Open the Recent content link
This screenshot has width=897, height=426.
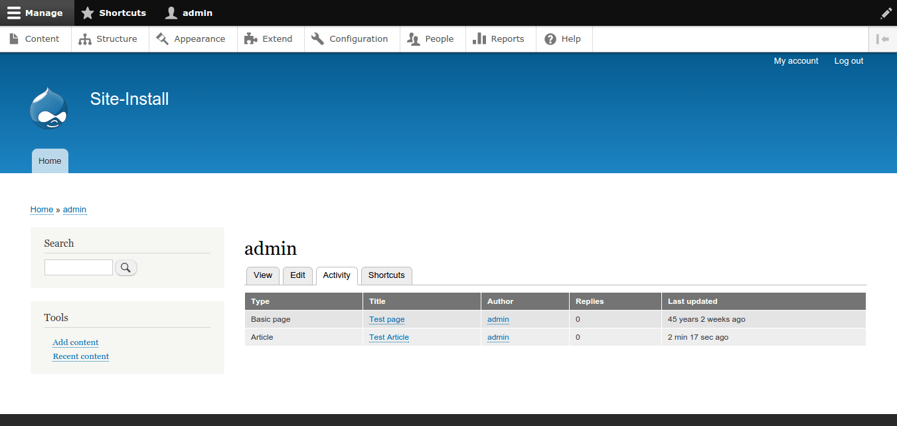(81, 356)
